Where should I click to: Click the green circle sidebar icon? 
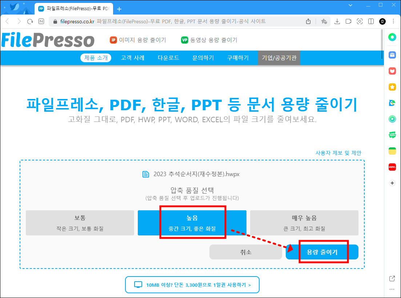click(x=392, y=37)
